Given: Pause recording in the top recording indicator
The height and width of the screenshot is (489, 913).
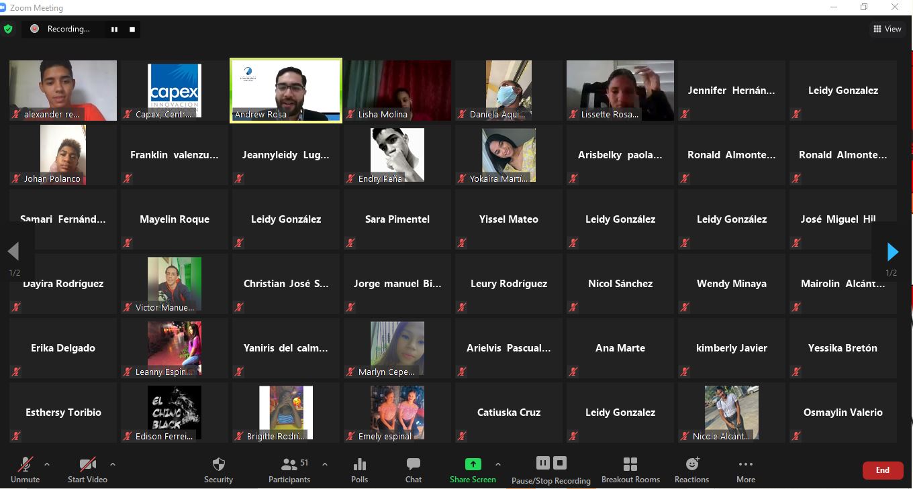Looking at the screenshot, I should 114,29.
